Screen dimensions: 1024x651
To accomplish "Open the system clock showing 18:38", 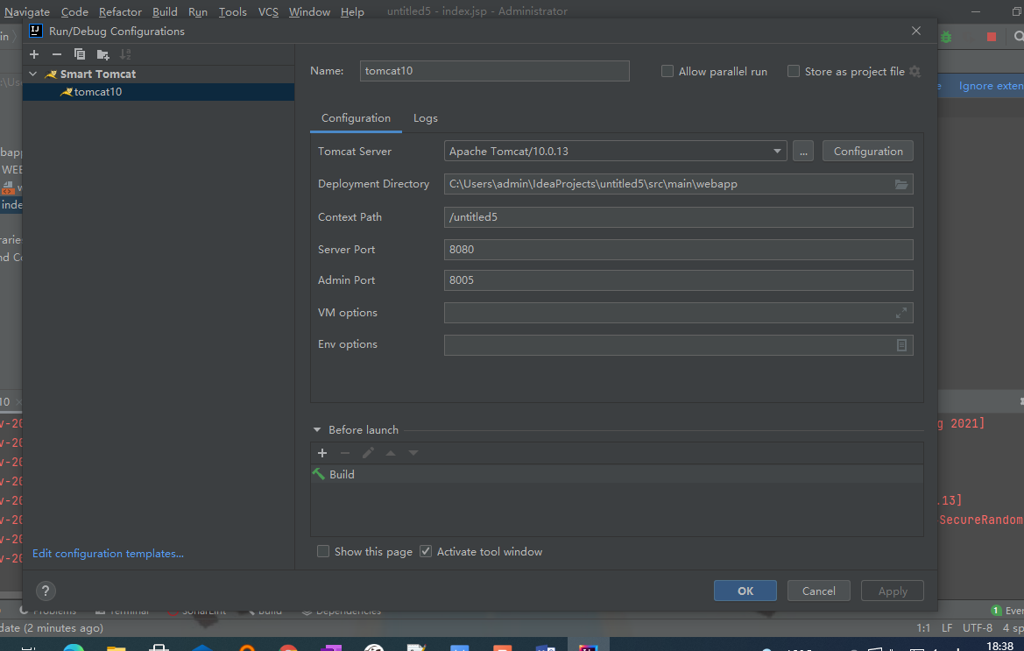I will [x=999, y=645].
